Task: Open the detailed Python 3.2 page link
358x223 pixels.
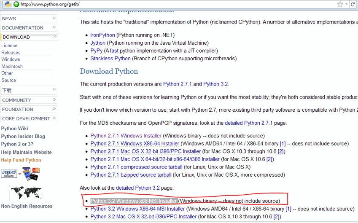Action: click(x=138, y=188)
